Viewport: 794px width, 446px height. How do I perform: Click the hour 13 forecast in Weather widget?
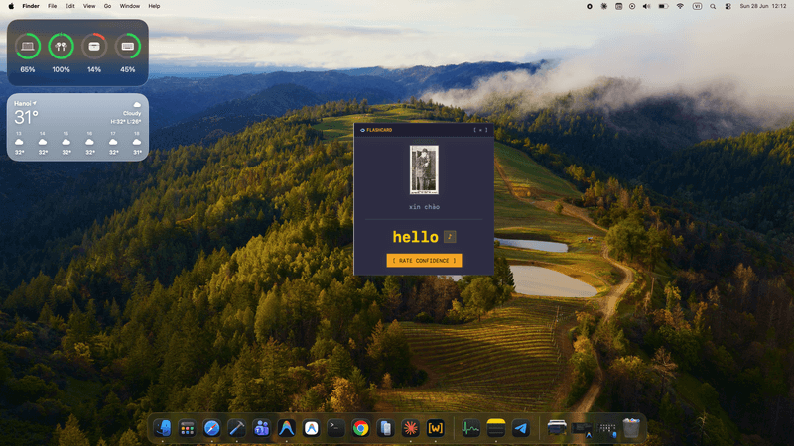(19, 143)
